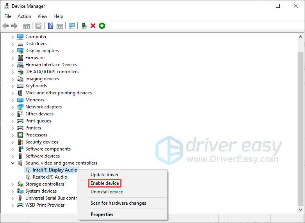Open the Action menu
Screen dimensions: 305x223
(x=24, y=16)
